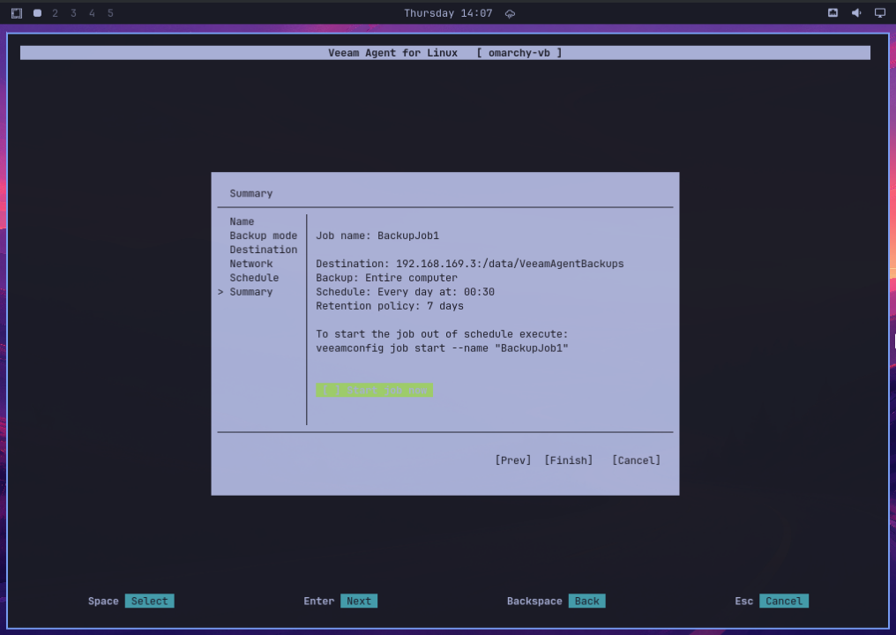Click the Cancel hint beside Esc
The width and height of the screenshot is (896, 635).
[x=784, y=601]
